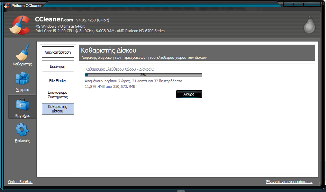Click the remaining time text Απομένουν περίπου 7 ώρες
The width and height of the screenshot is (326, 192).
(x=134, y=81)
